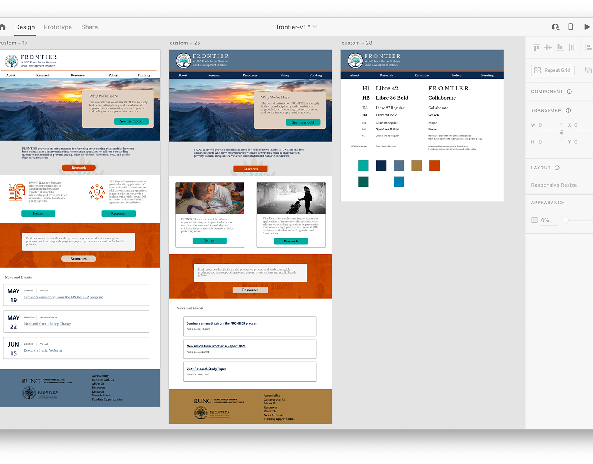Image resolution: width=593 pixels, height=464 pixels.
Task: Switch to the Share tab
Action: (x=90, y=27)
